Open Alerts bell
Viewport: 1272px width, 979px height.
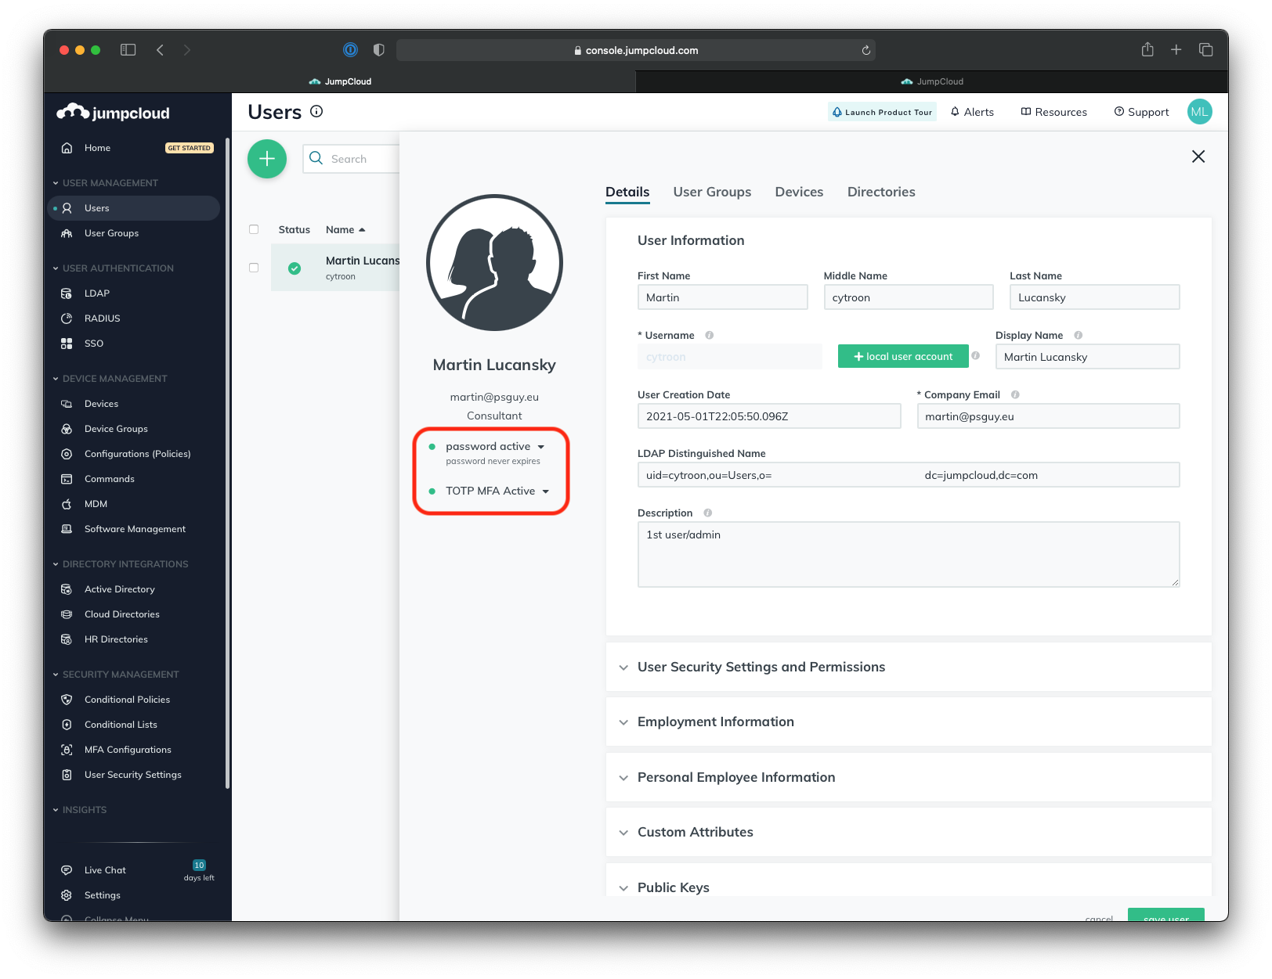tap(972, 112)
